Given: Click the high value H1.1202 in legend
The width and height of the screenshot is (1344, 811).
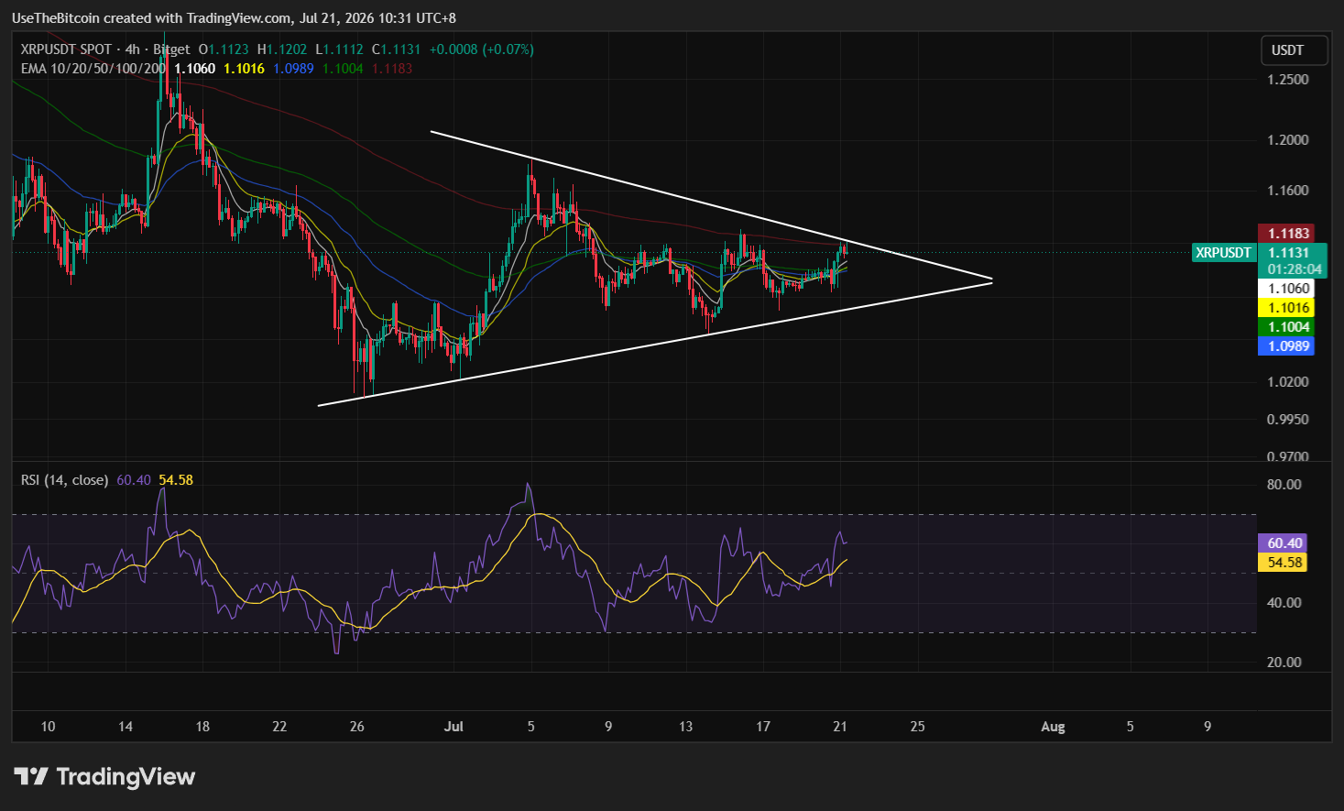Looking at the screenshot, I should tap(282, 49).
